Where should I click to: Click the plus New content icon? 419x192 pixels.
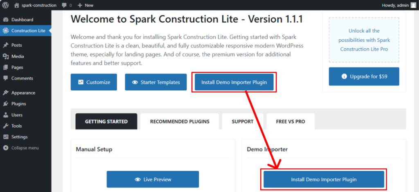pos(80,5)
